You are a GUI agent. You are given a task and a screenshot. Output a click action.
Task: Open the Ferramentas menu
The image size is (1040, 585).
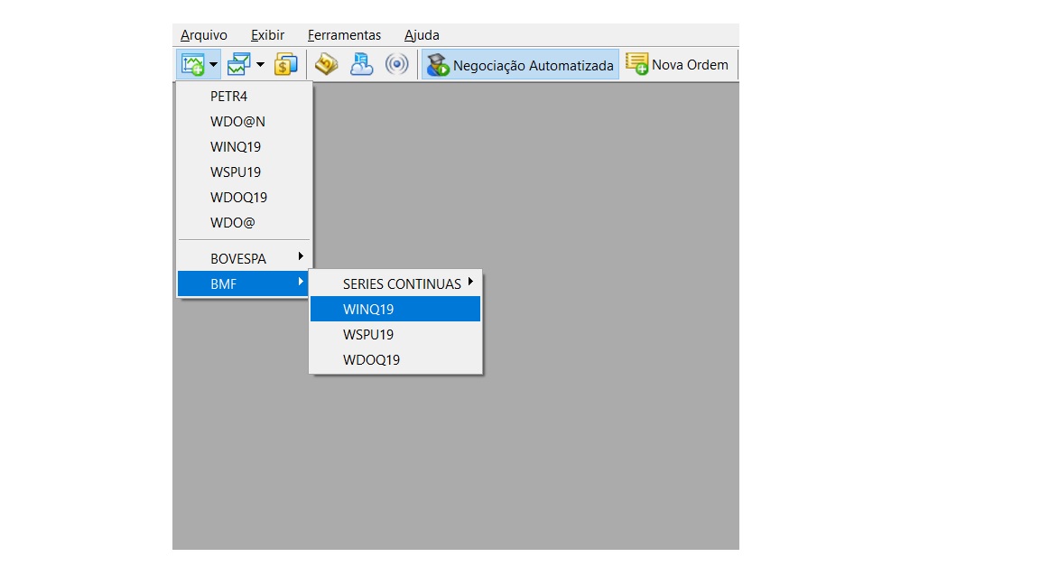(x=344, y=35)
